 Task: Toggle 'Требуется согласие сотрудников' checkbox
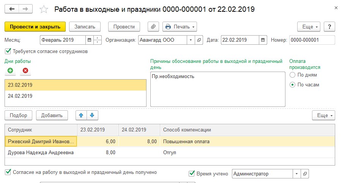[x=8, y=51]
